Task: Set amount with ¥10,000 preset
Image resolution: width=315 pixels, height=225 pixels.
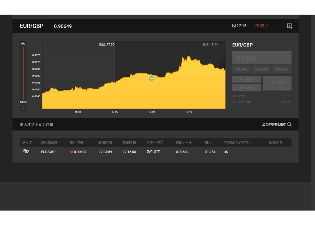Action: (262, 69)
